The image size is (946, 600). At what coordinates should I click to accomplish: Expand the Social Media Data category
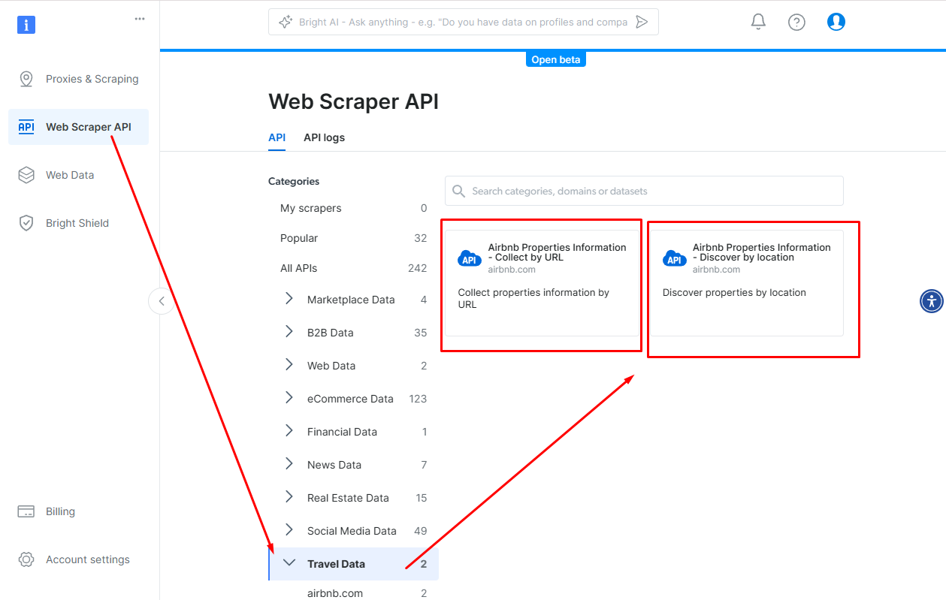[289, 530]
